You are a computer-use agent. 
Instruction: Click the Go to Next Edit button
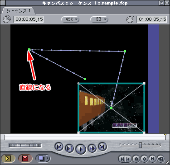(102, 146)
